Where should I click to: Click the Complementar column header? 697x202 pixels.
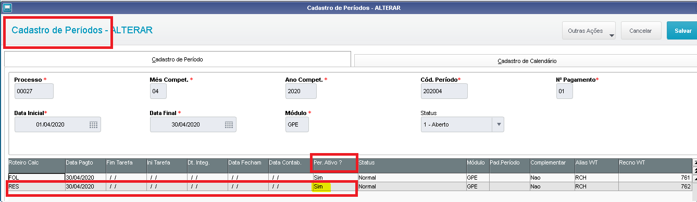(x=552, y=166)
